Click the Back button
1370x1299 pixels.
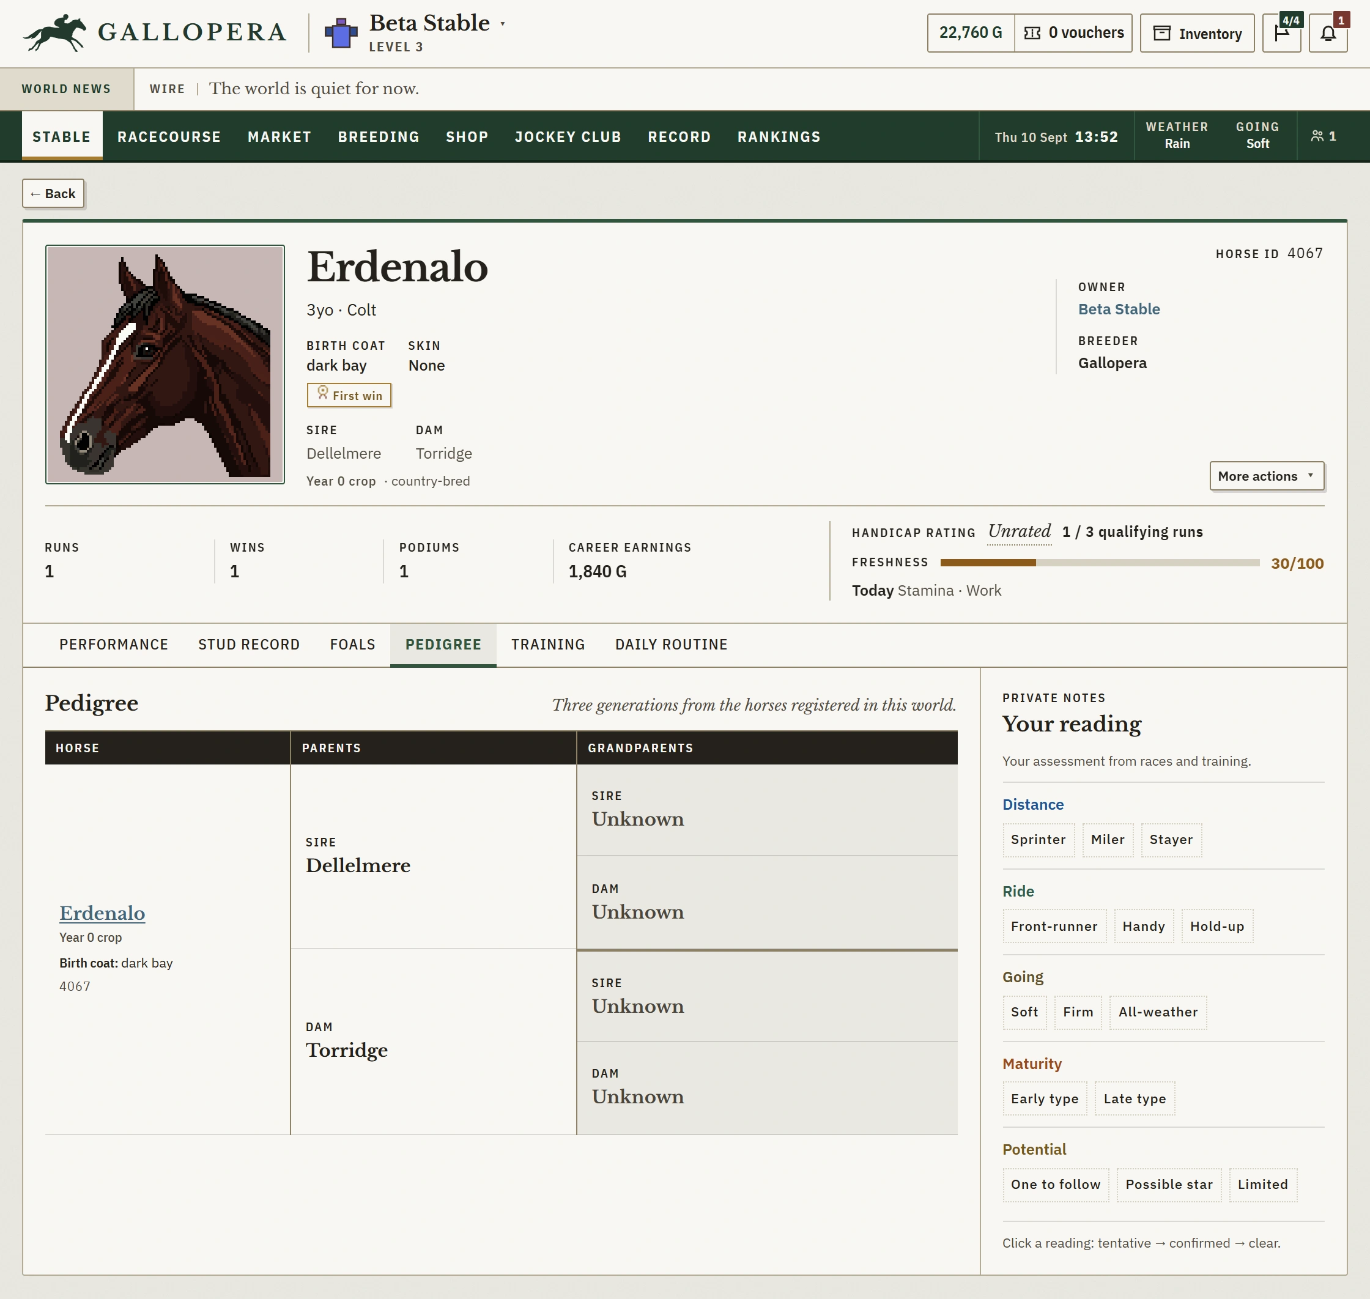pos(53,194)
